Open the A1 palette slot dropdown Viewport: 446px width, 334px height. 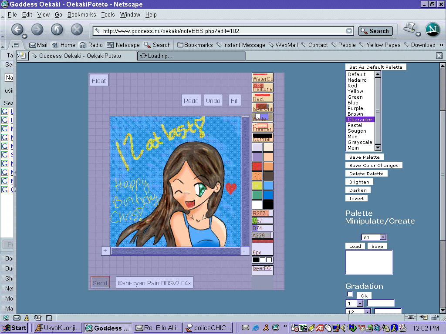click(383, 237)
